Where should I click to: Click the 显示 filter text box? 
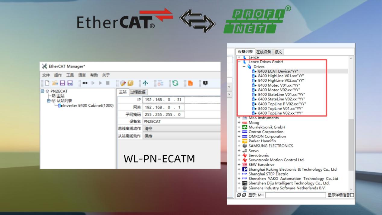295,195
